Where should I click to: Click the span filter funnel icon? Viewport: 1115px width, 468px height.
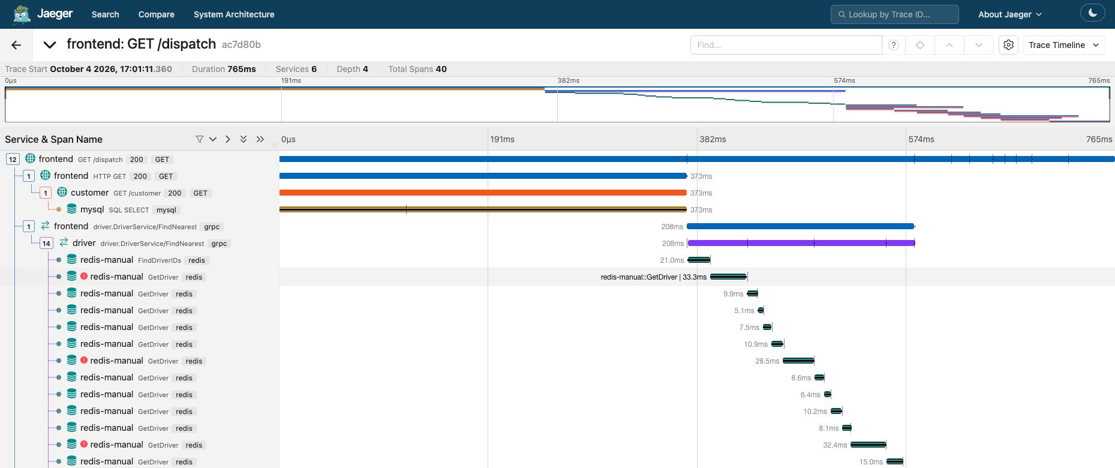(x=200, y=139)
